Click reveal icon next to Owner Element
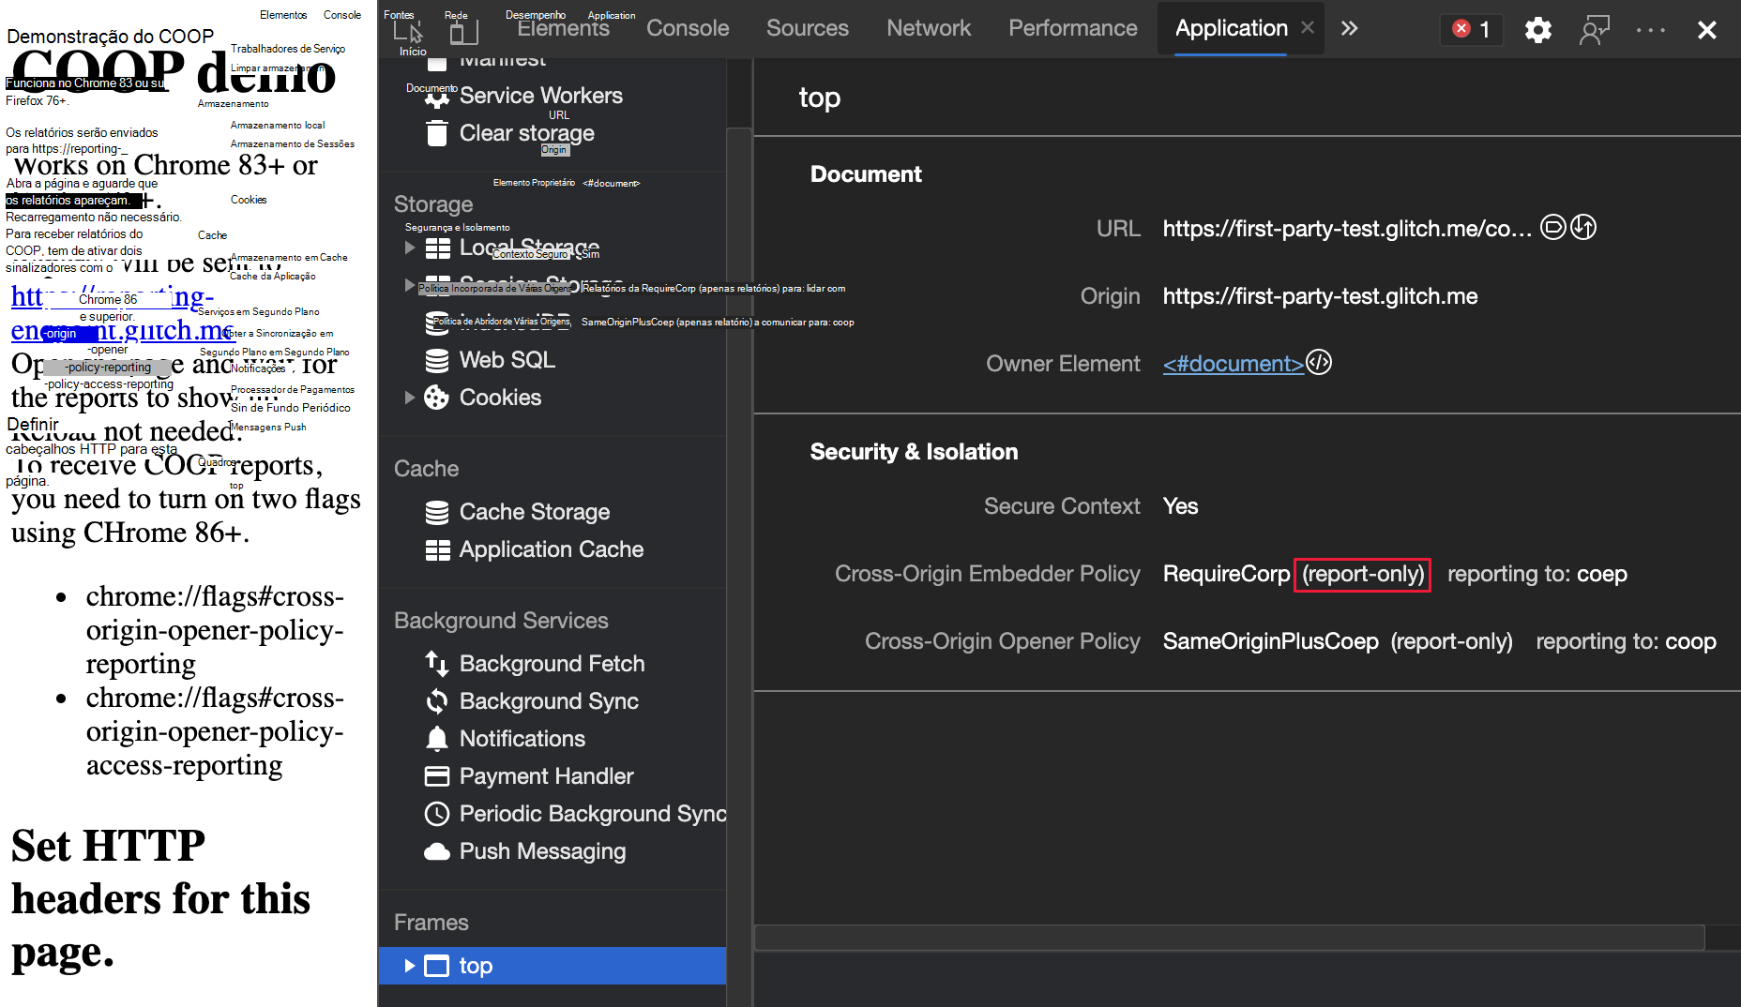 [1319, 363]
